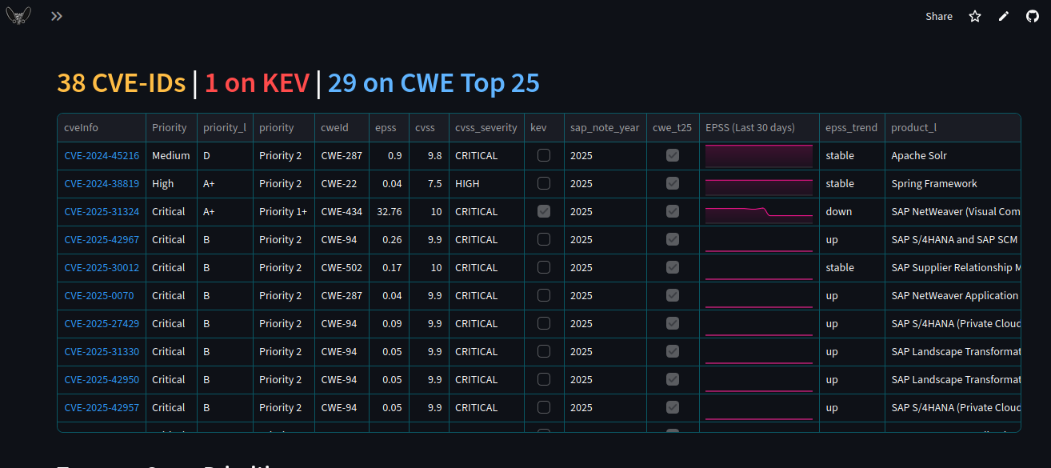Select the '7.5' cvss value cell
This screenshot has height=468, width=1051.
coord(428,183)
